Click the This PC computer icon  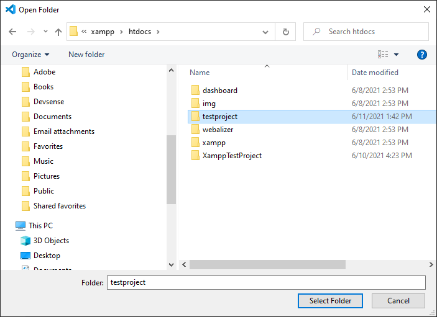(x=21, y=226)
